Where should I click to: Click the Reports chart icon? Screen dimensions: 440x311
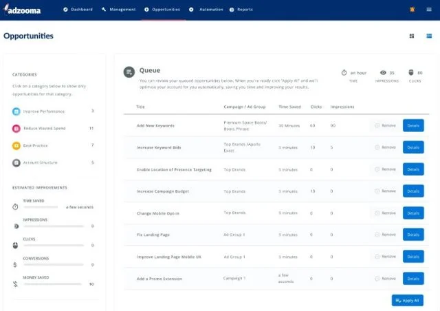coord(232,10)
